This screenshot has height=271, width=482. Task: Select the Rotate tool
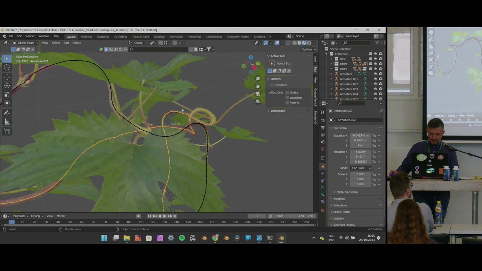coord(7,86)
